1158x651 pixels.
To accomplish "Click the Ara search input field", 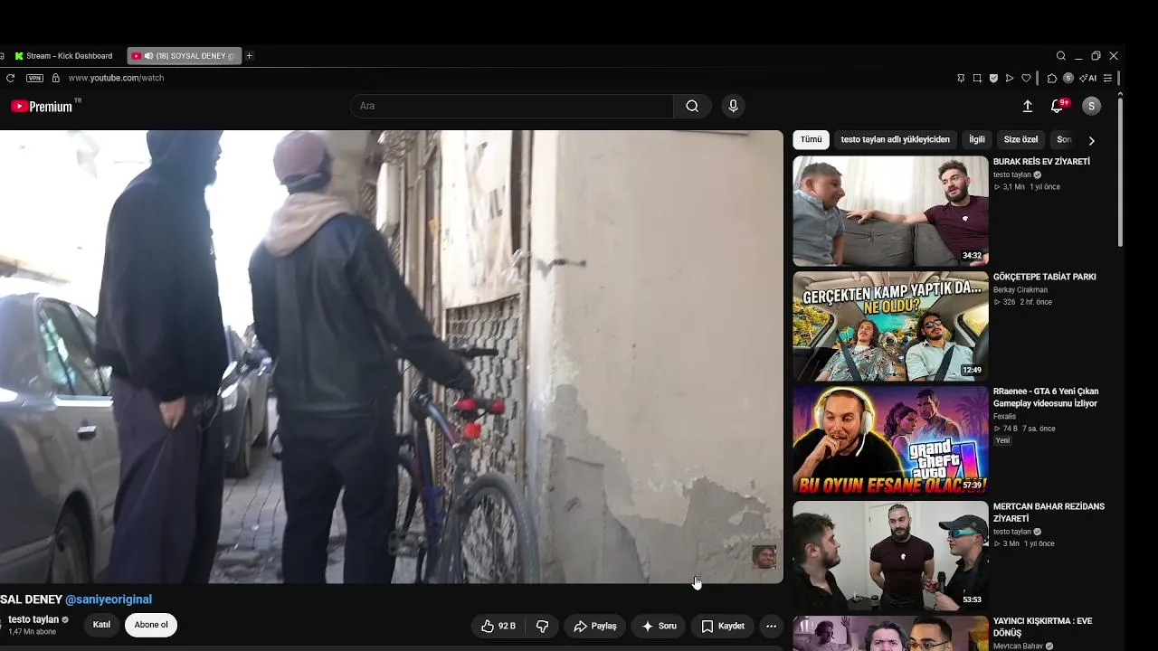I will click(512, 106).
